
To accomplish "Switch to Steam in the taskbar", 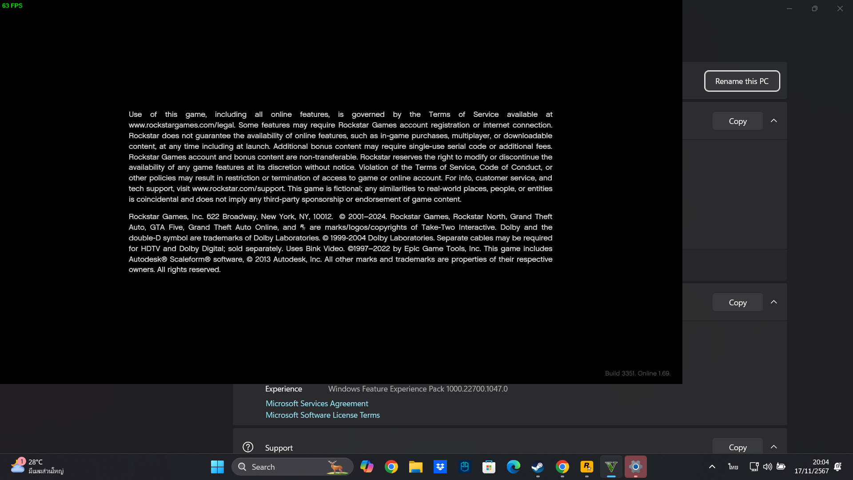I will point(538,467).
